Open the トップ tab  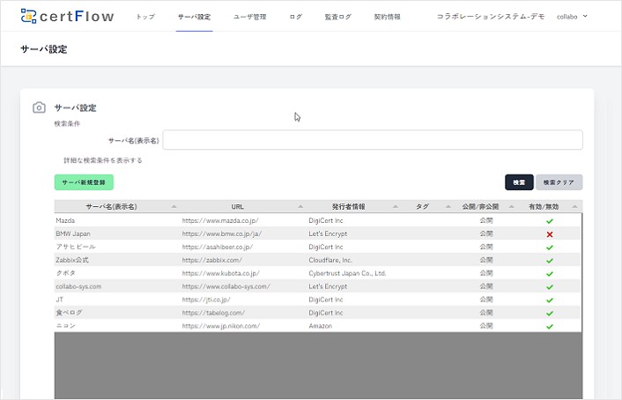(145, 17)
